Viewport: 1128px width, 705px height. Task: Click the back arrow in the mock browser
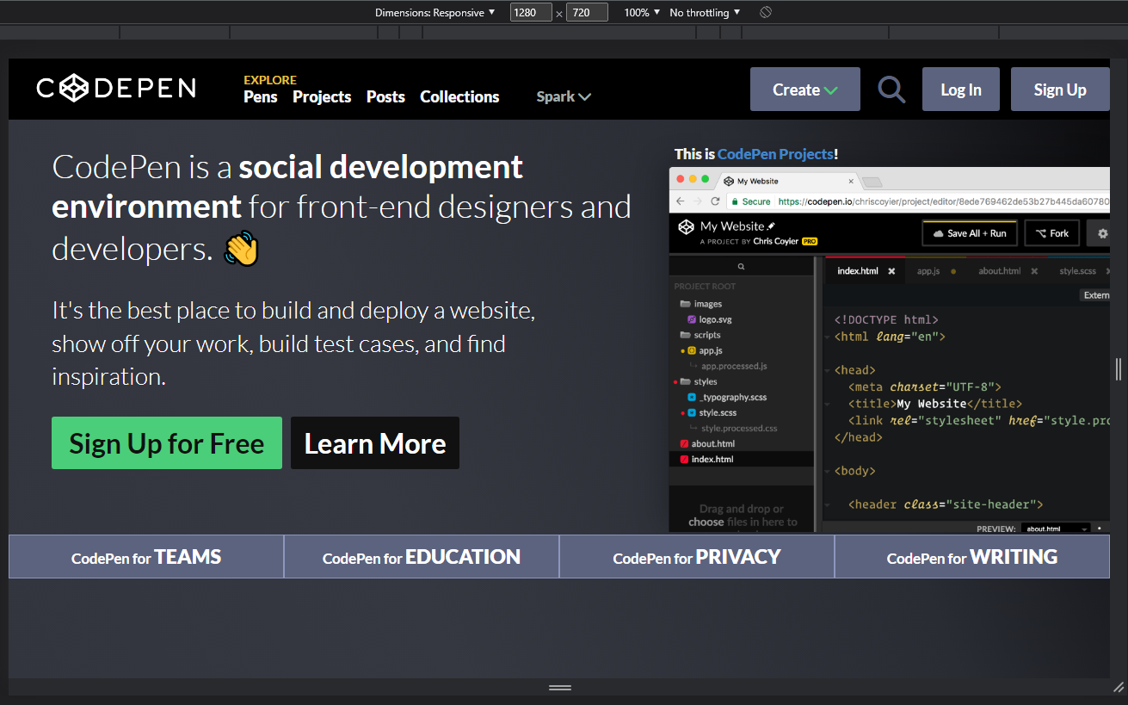coord(681,201)
